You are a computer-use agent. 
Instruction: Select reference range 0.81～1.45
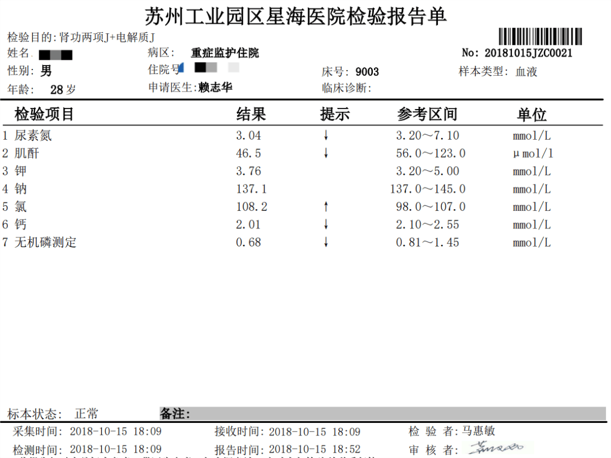[x=428, y=242]
